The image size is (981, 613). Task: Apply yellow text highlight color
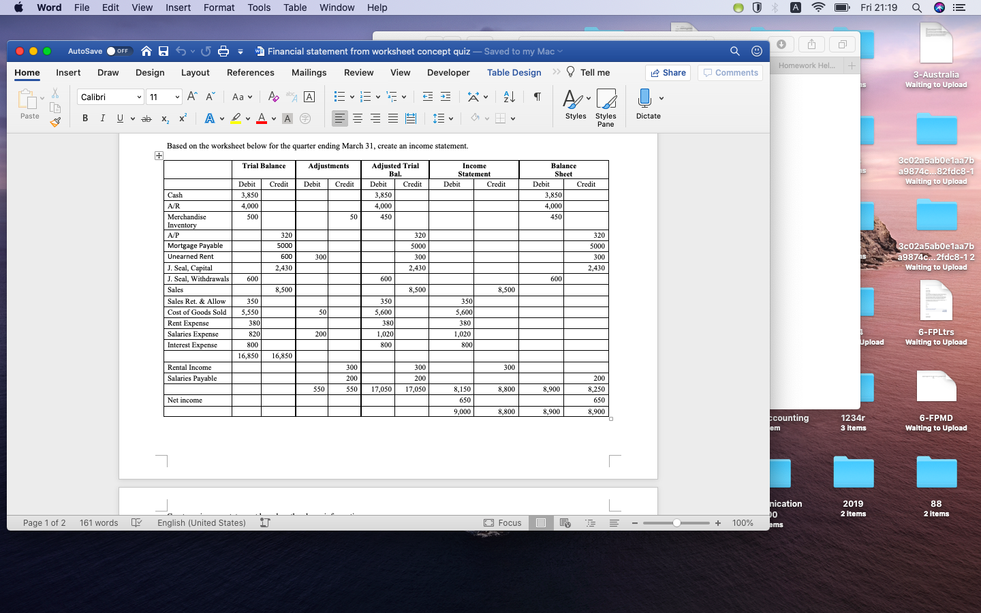(236, 118)
